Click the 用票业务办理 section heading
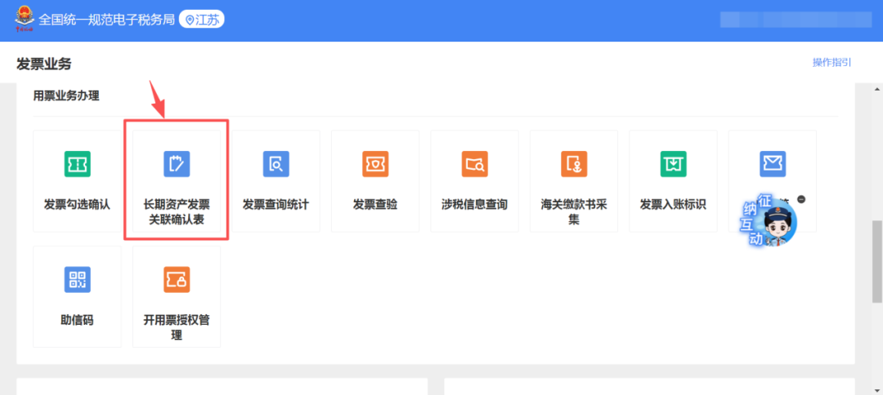This screenshot has width=883, height=395. 65,95
